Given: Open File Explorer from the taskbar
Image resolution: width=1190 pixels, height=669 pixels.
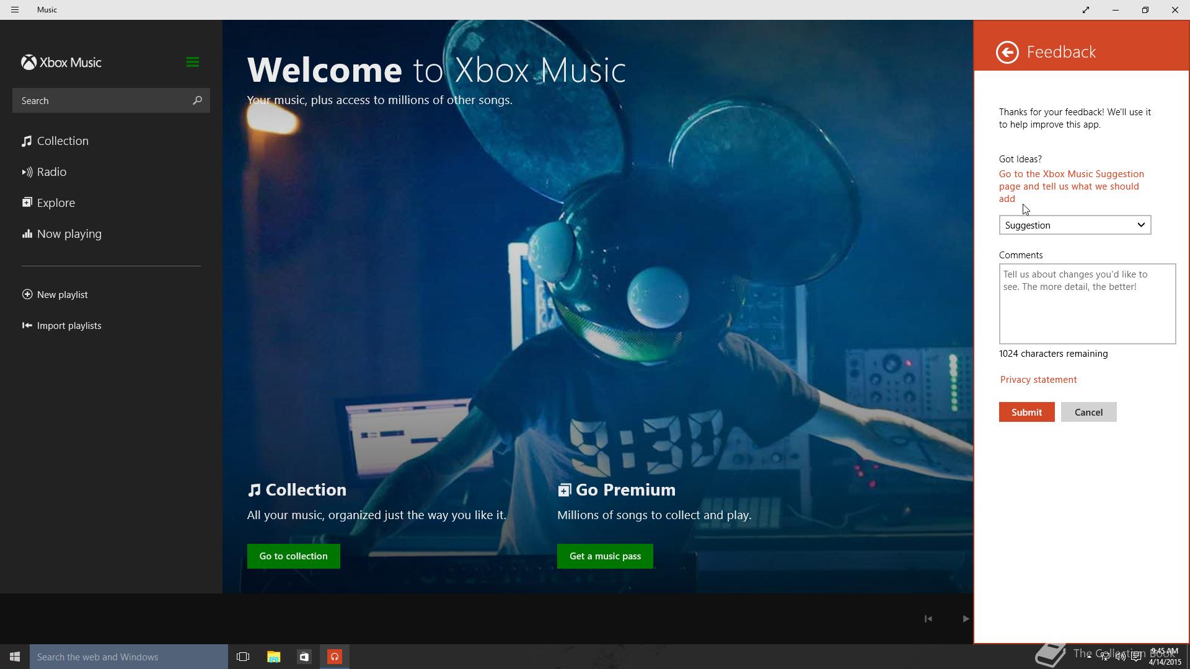Looking at the screenshot, I should point(273,657).
